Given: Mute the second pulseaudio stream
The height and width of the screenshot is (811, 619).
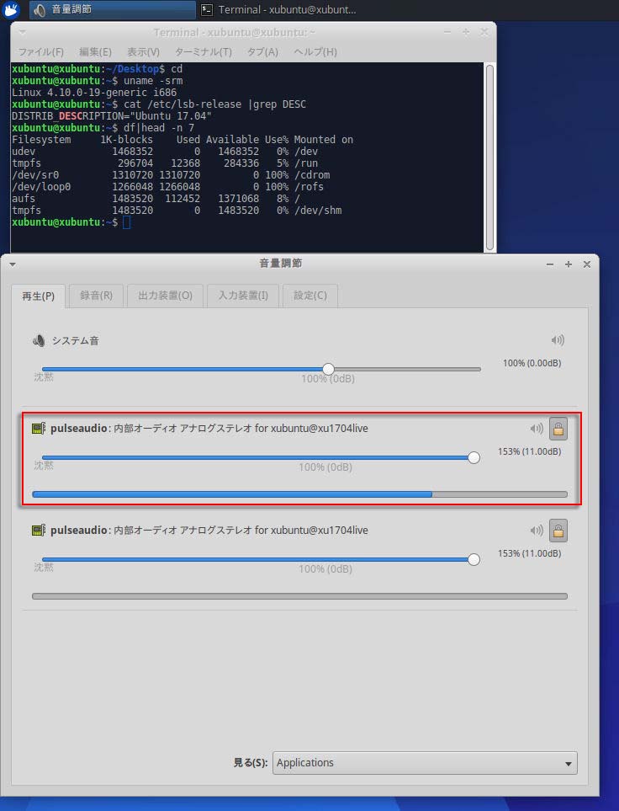Looking at the screenshot, I should [537, 531].
